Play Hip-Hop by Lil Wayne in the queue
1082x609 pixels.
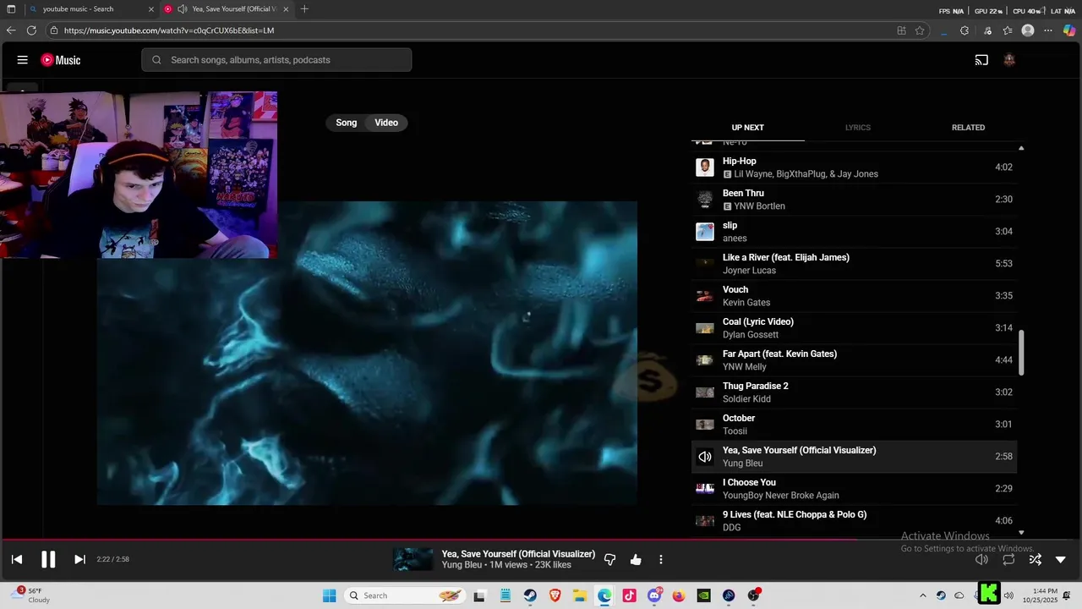(854, 167)
